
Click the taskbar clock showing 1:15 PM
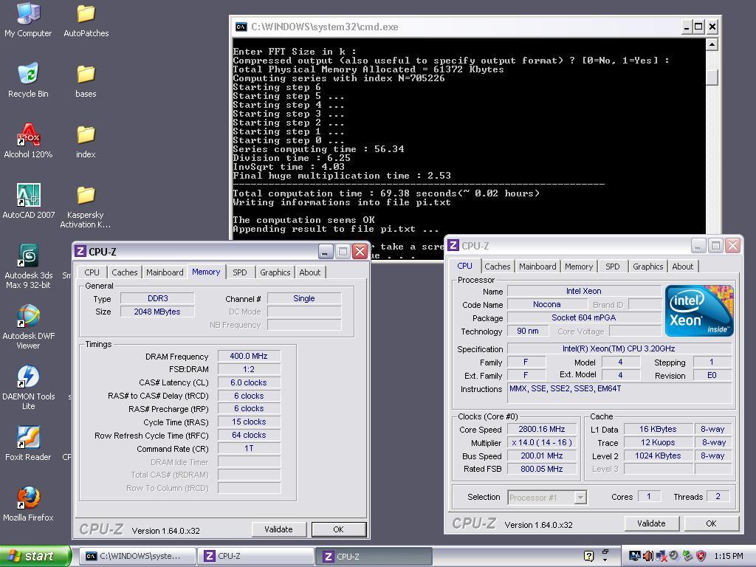pyautogui.click(x=728, y=556)
